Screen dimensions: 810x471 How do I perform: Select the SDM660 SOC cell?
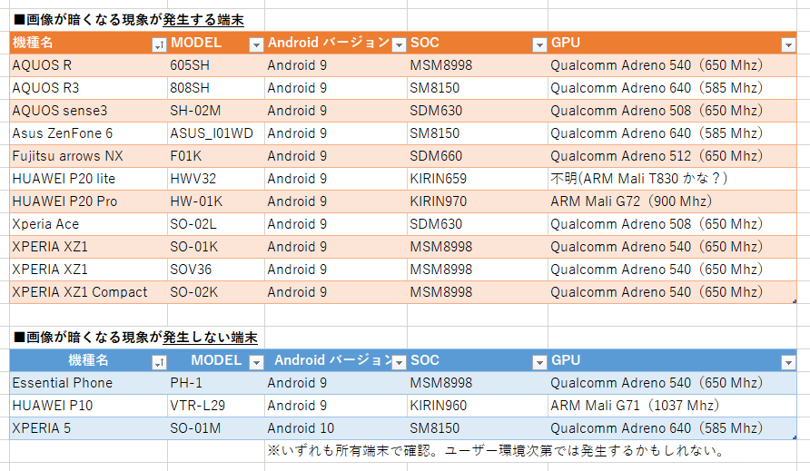pyautogui.click(x=478, y=156)
